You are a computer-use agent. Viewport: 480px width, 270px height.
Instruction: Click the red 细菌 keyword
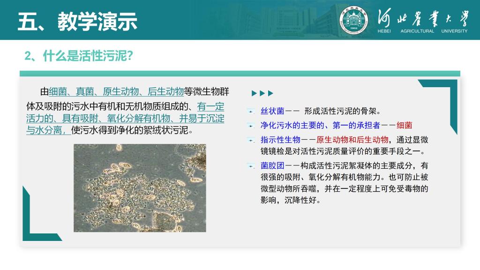click(x=405, y=126)
